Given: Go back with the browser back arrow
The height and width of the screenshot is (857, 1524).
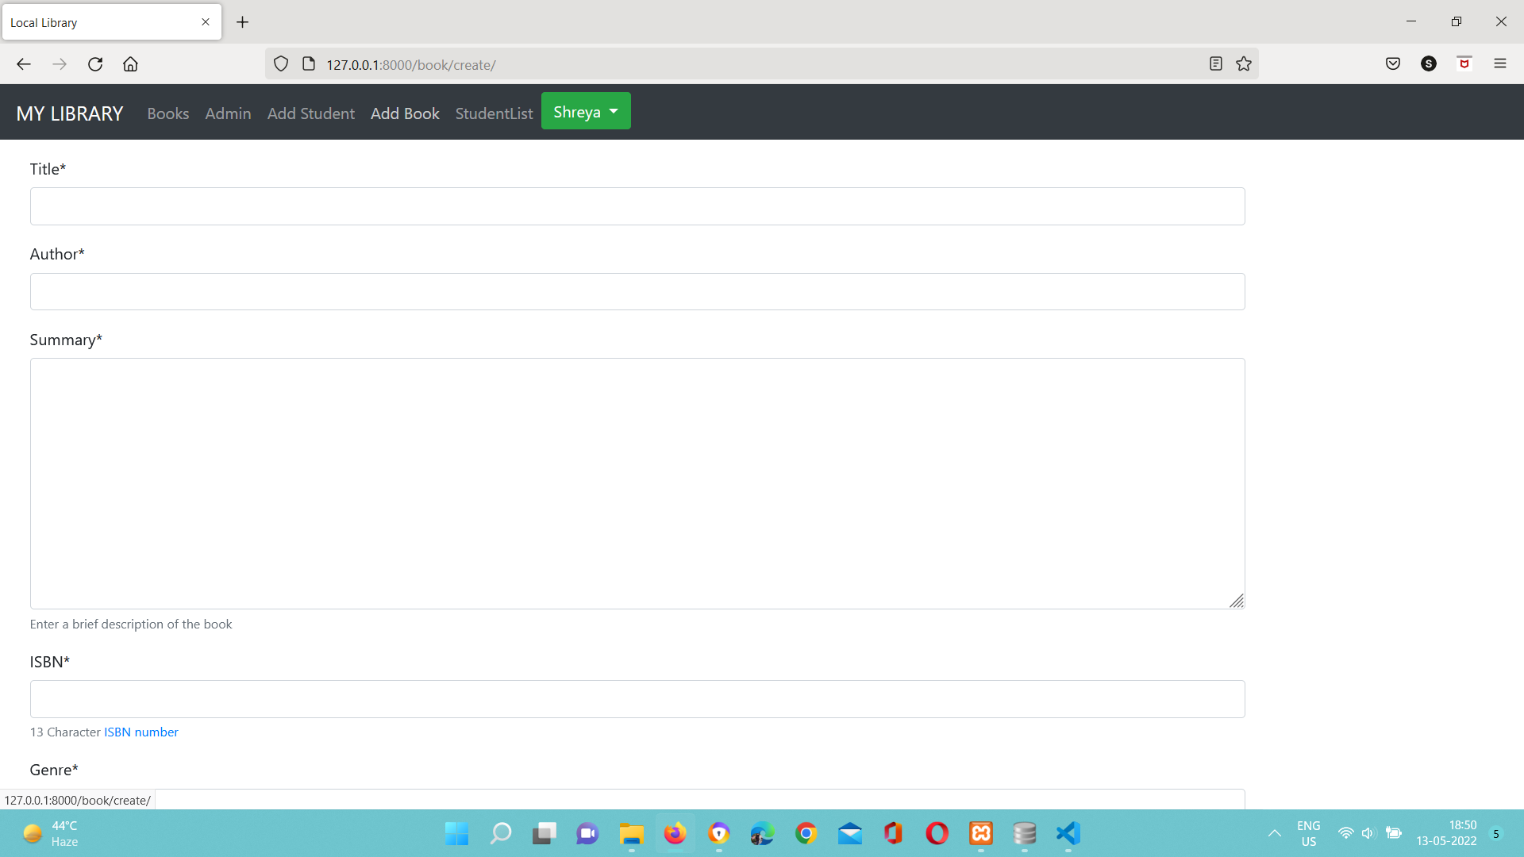Looking at the screenshot, I should (x=24, y=64).
